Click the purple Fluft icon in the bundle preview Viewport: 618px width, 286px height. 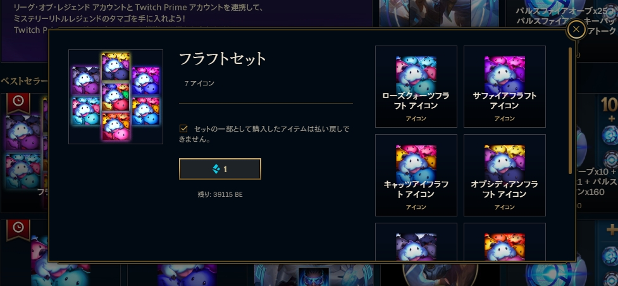tap(85, 80)
